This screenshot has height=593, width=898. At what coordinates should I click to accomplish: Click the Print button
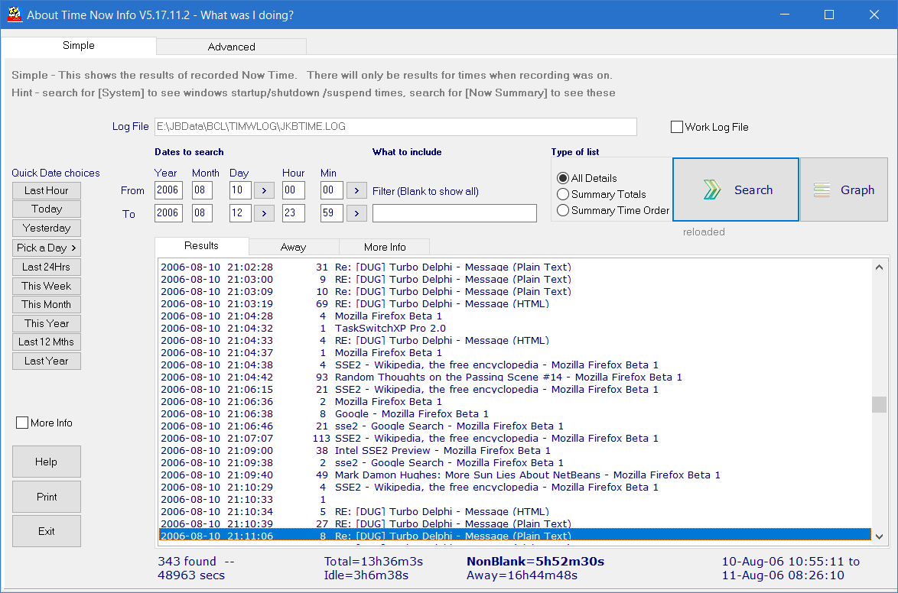(x=47, y=497)
